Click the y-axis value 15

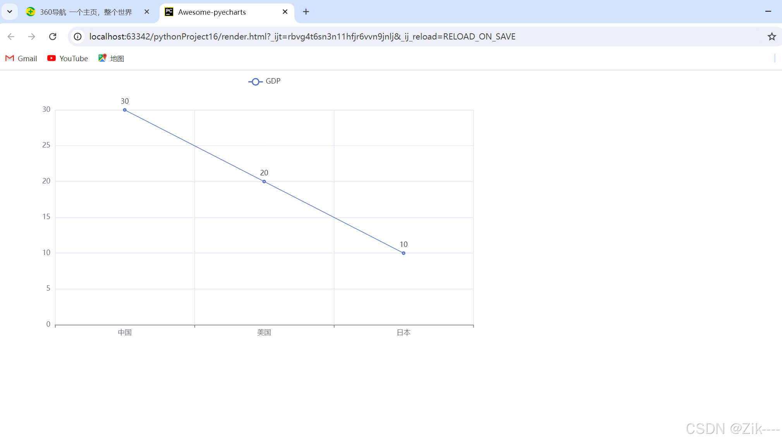[46, 217]
